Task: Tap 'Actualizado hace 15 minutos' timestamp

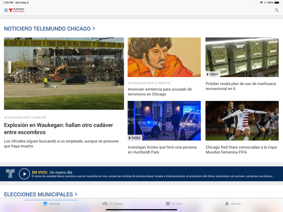Action: click(25, 118)
